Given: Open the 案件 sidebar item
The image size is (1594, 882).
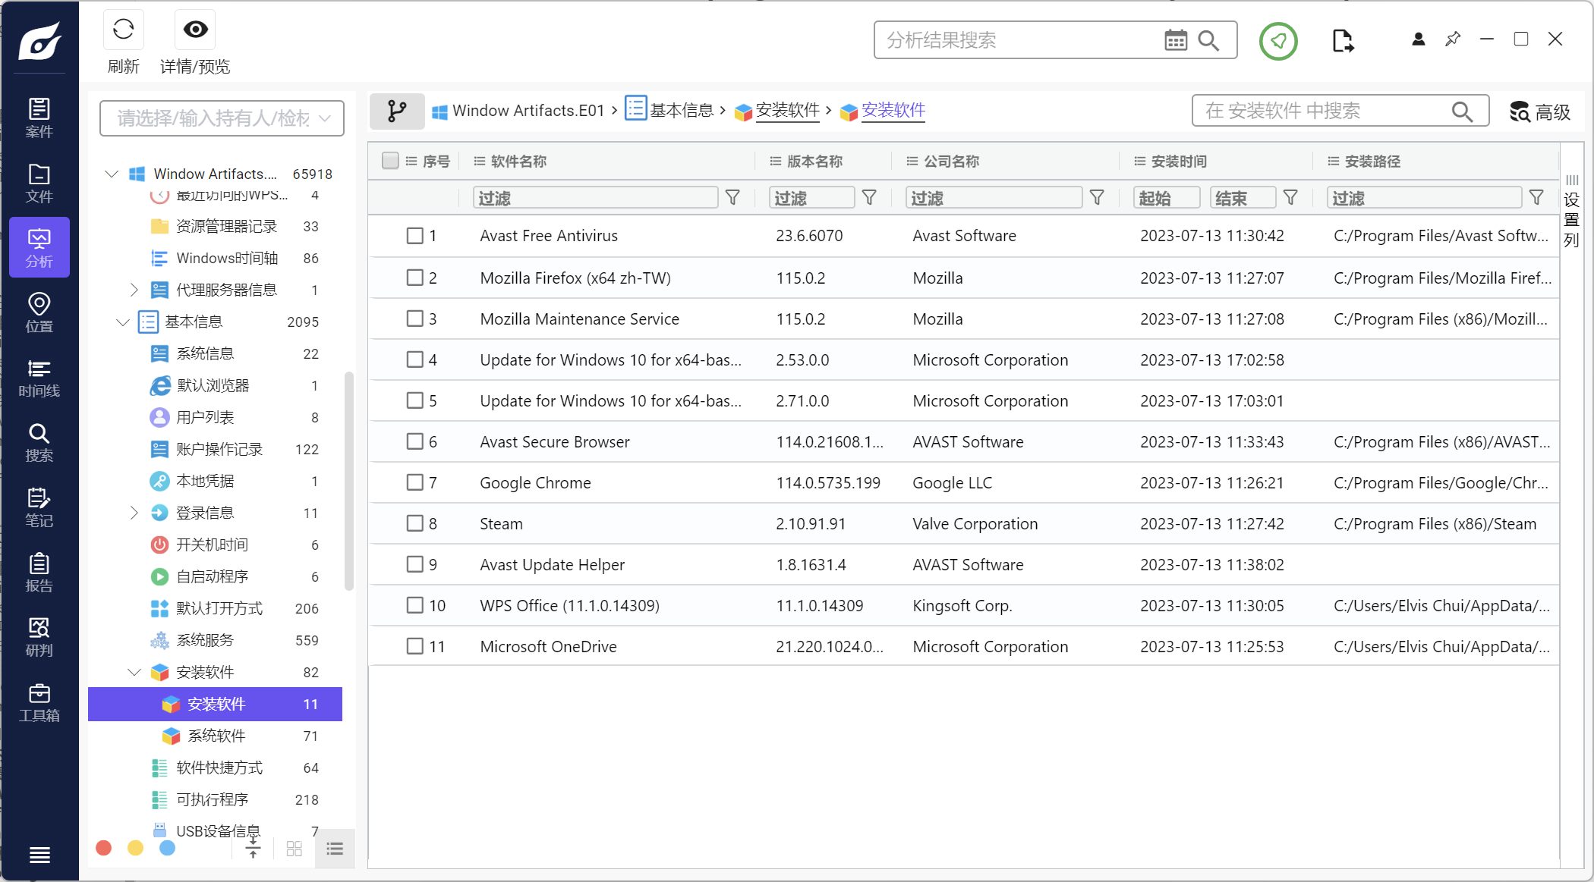Looking at the screenshot, I should (x=39, y=118).
